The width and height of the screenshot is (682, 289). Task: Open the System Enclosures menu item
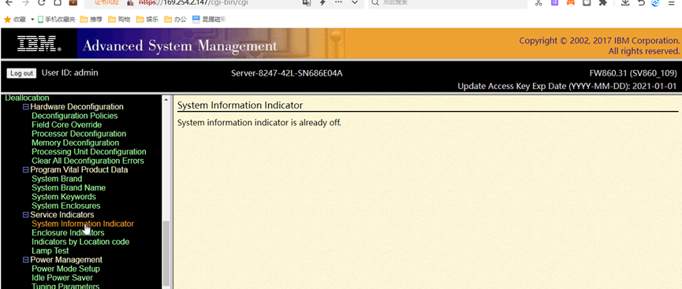click(65, 206)
